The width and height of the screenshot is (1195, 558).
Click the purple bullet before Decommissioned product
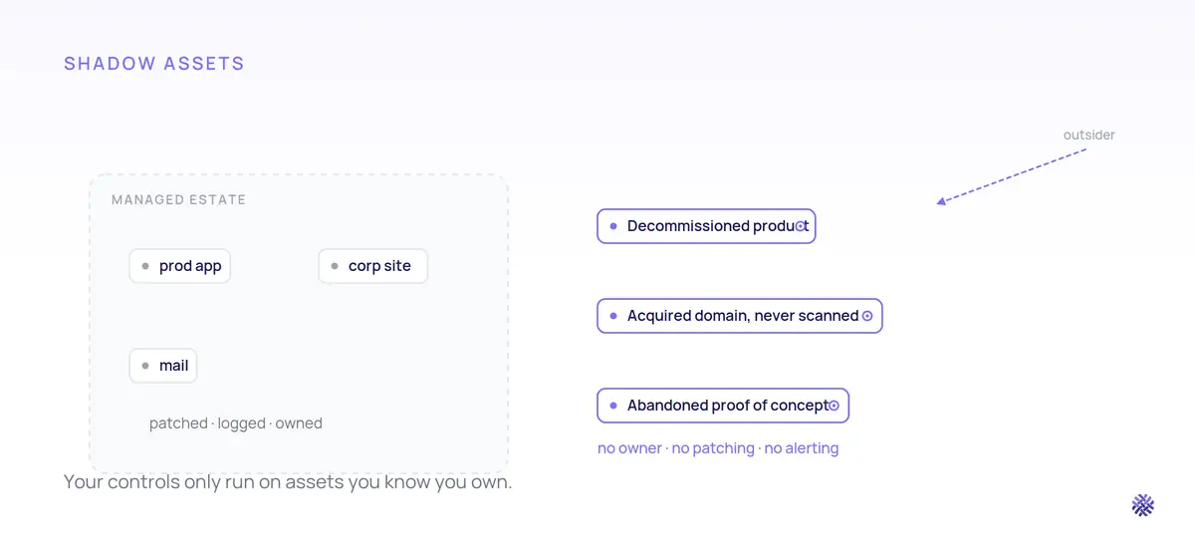(613, 226)
